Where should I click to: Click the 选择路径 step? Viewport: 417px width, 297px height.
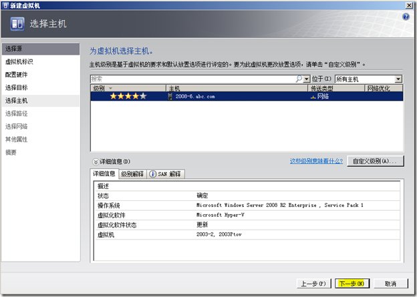point(41,113)
